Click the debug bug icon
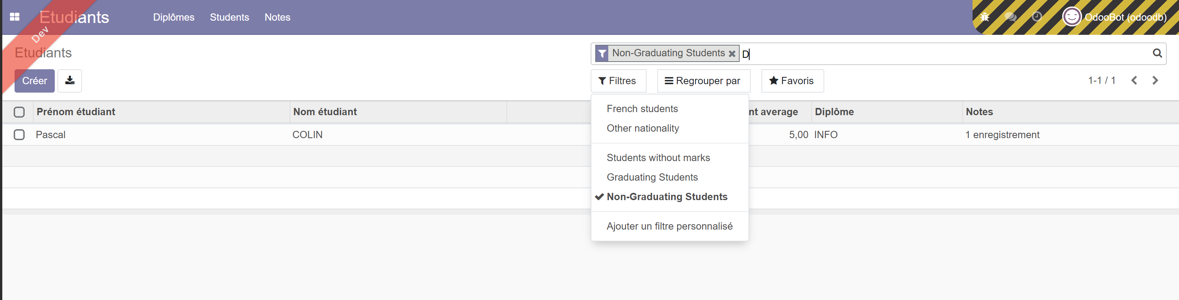Viewport: 1179px width, 300px height. [984, 17]
